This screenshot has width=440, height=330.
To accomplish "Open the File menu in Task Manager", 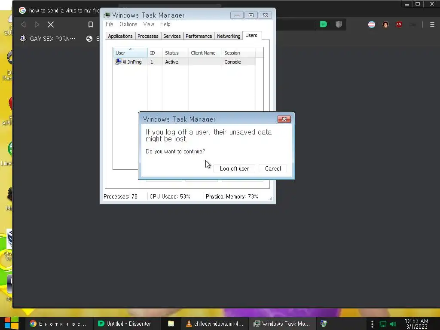I will (x=110, y=24).
